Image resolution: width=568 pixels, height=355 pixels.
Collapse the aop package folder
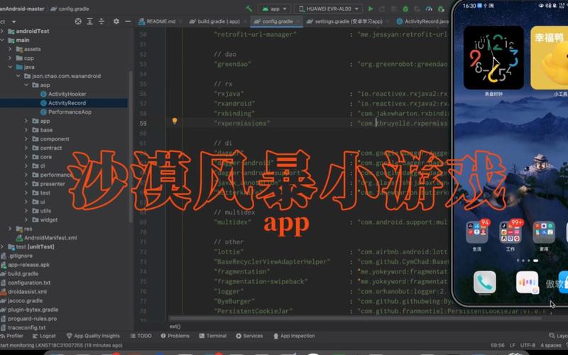(x=26, y=85)
